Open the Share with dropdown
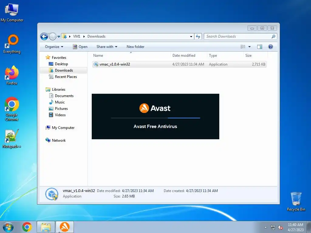 [107, 47]
